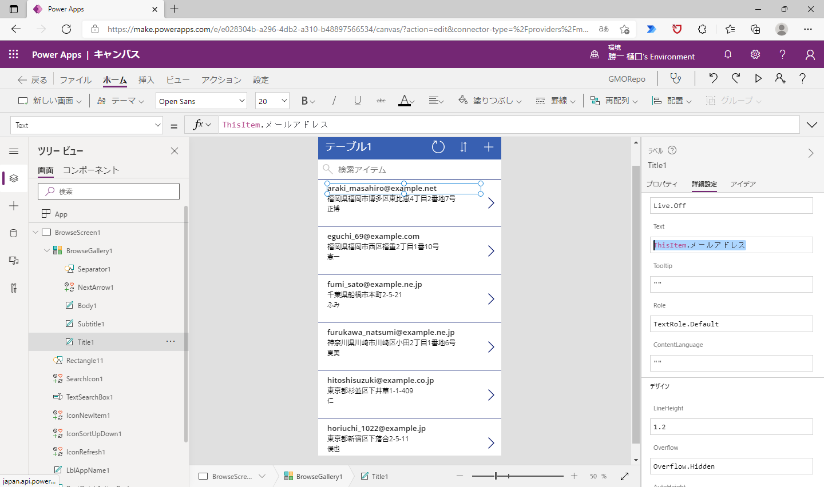Open the 設定 menu tab
This screenshot has width=824, height=487.
pyautogui.click(x=261, y=79)
